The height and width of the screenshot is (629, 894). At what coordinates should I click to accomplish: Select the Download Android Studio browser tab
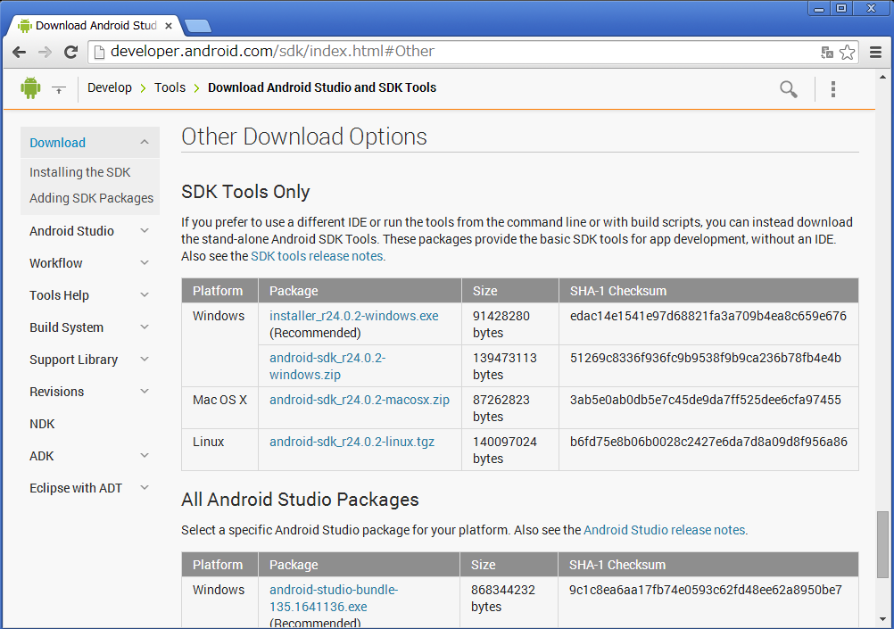tap(95, 26)
